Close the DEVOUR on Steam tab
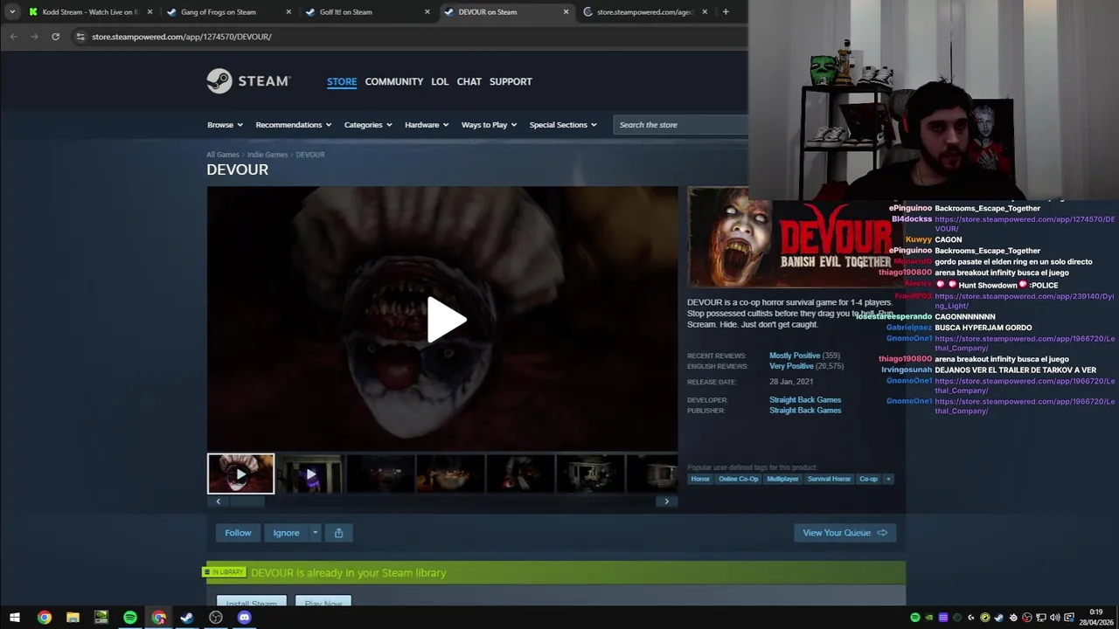The width and height of the screenshot is (1119, 629). (x=566, y=12)
